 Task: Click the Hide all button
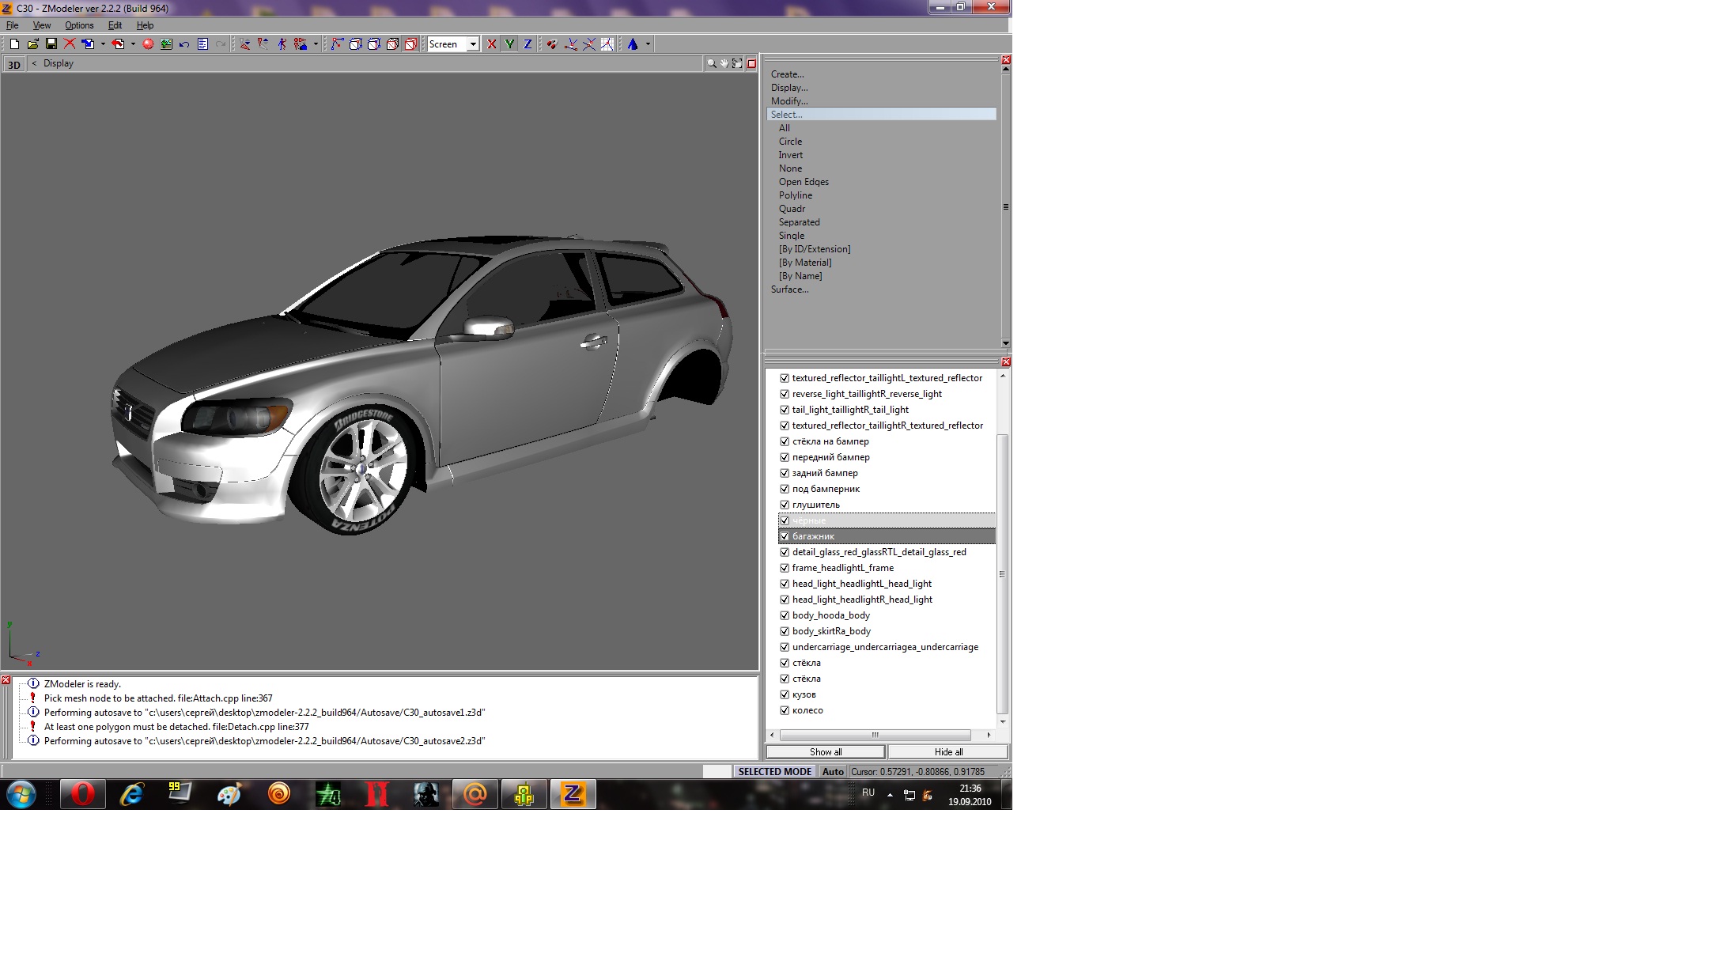[948, 752]
